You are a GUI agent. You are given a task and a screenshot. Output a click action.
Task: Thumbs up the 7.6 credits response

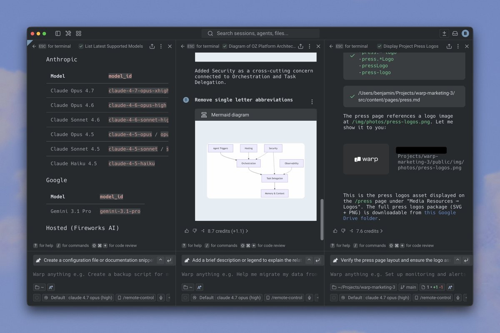pyautogui.click(x=335, y=231)
